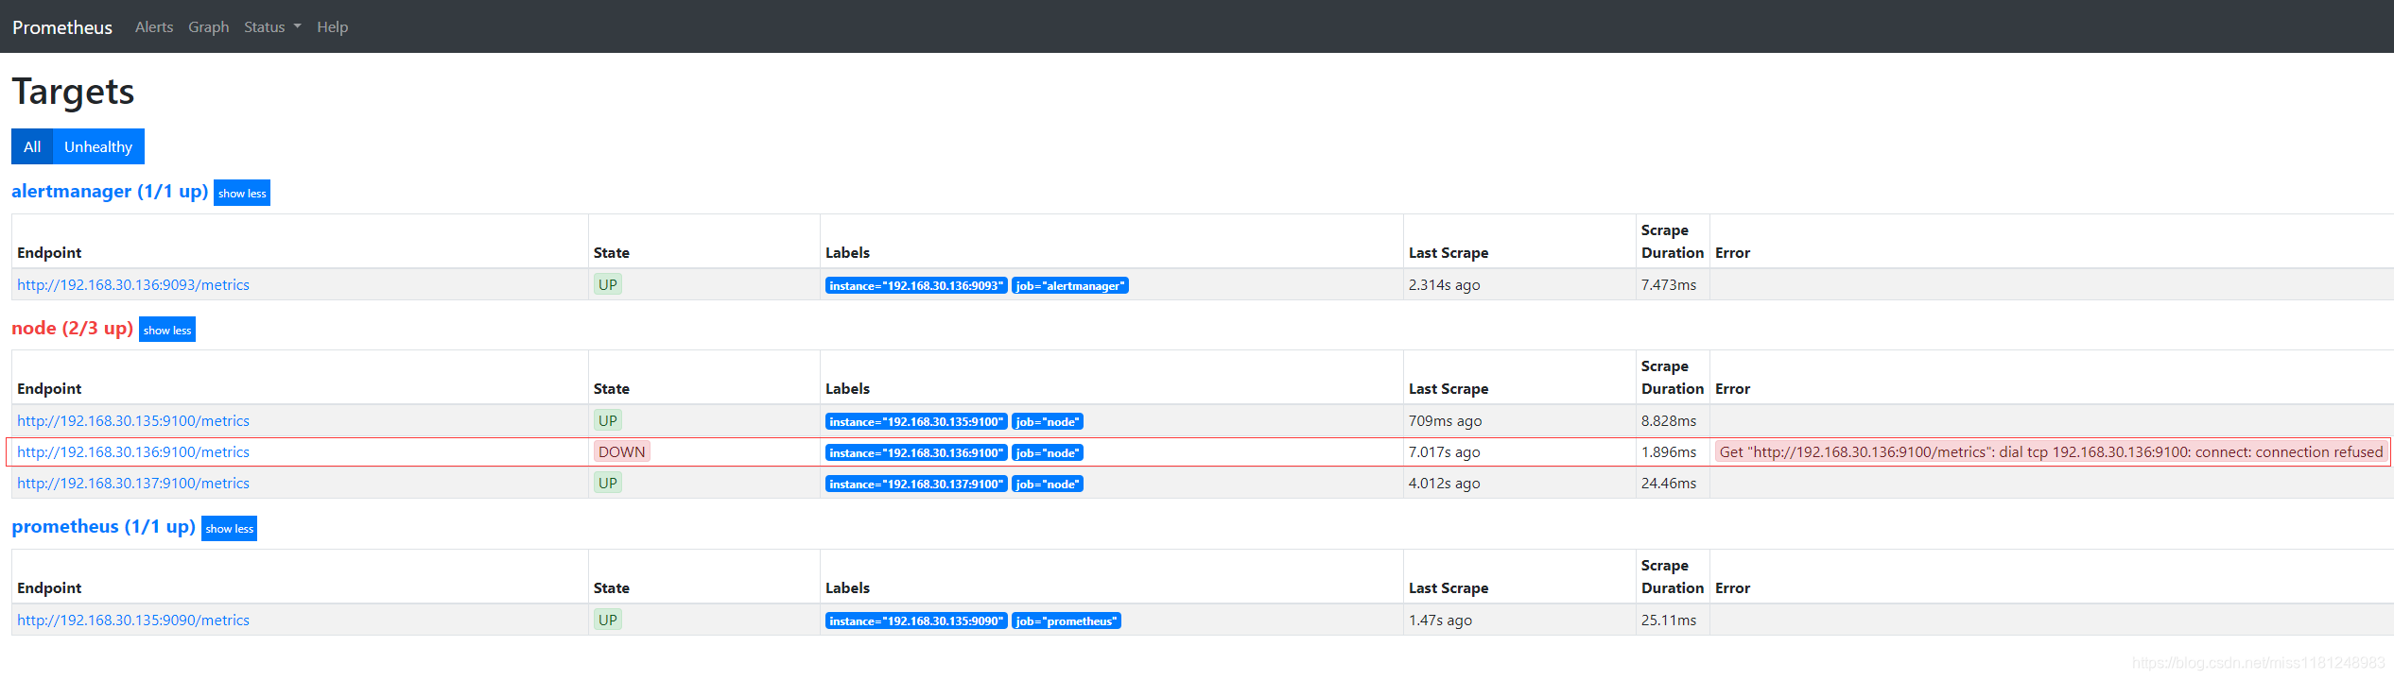Click the instance="192.168.30.137:9100" label
Screen dimensions: 2394x680
pos(916,484)
